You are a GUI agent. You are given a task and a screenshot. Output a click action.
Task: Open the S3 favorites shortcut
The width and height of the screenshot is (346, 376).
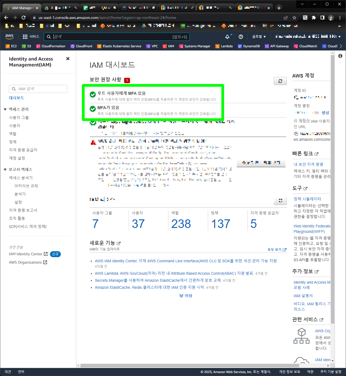pos(26,46)
